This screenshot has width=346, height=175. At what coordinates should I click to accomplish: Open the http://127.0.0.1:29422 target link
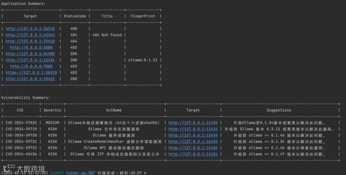click(x=30, y=79)
